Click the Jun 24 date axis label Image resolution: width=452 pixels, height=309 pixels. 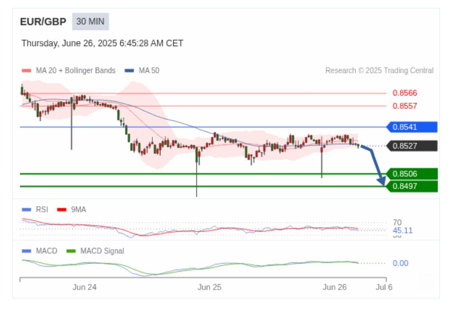84,287
